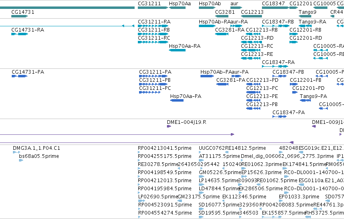The width and height of the screenshot is (344, 219).
Task: Select the CG31211 gene glyph
Action: coord(153,8)
